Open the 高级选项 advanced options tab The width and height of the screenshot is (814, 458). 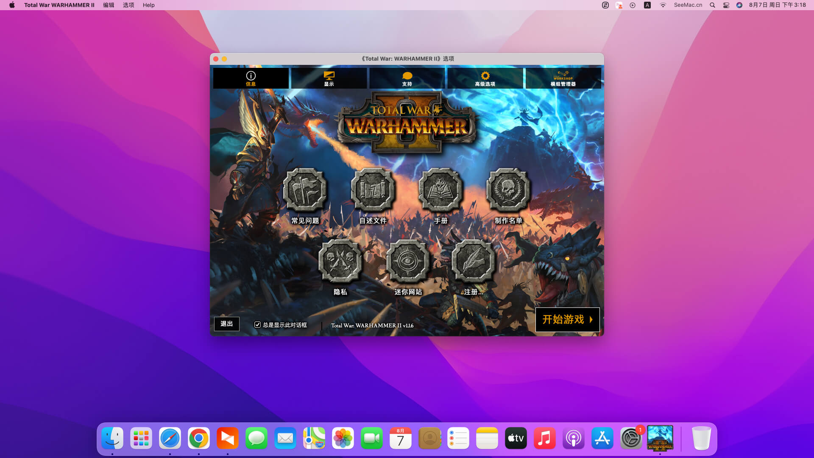(x=485, y=78)
